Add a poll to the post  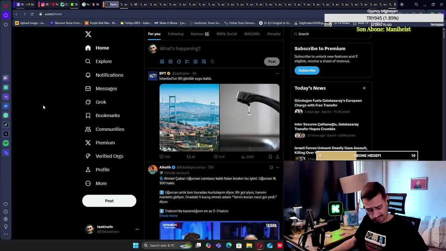pyautogui.click(x=187, y=62)
